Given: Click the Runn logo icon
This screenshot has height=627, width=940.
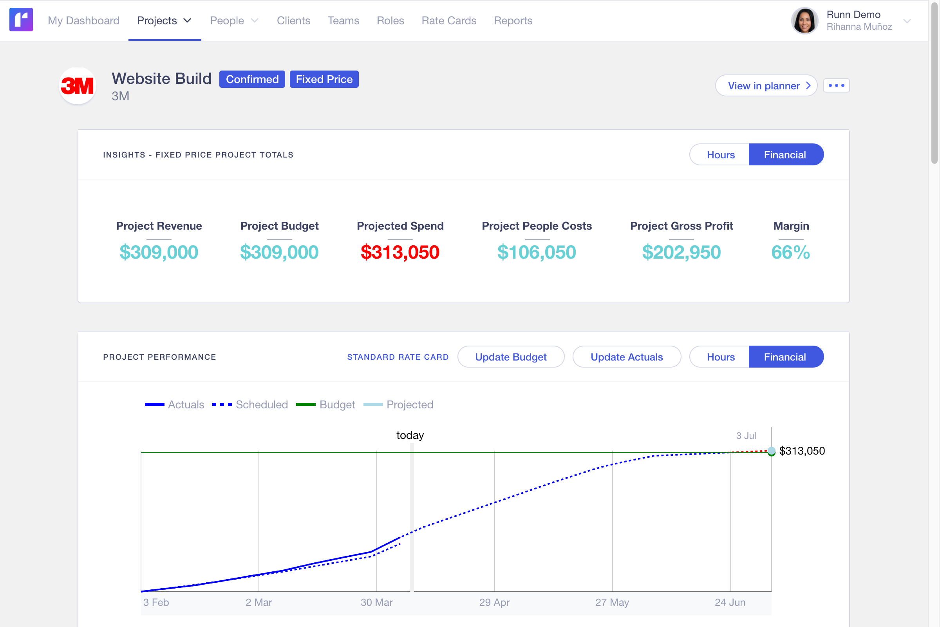Looking at the screenshot, I should coord(21,20).
